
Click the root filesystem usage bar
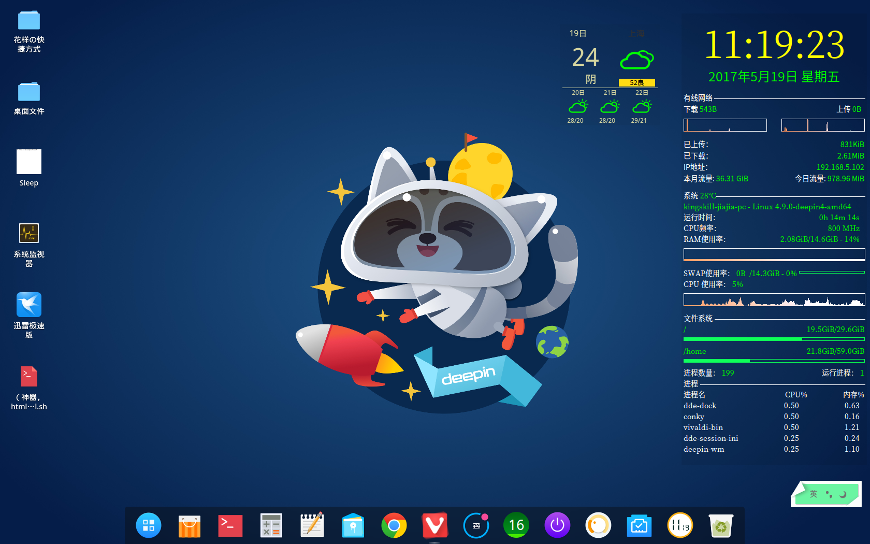774,339
